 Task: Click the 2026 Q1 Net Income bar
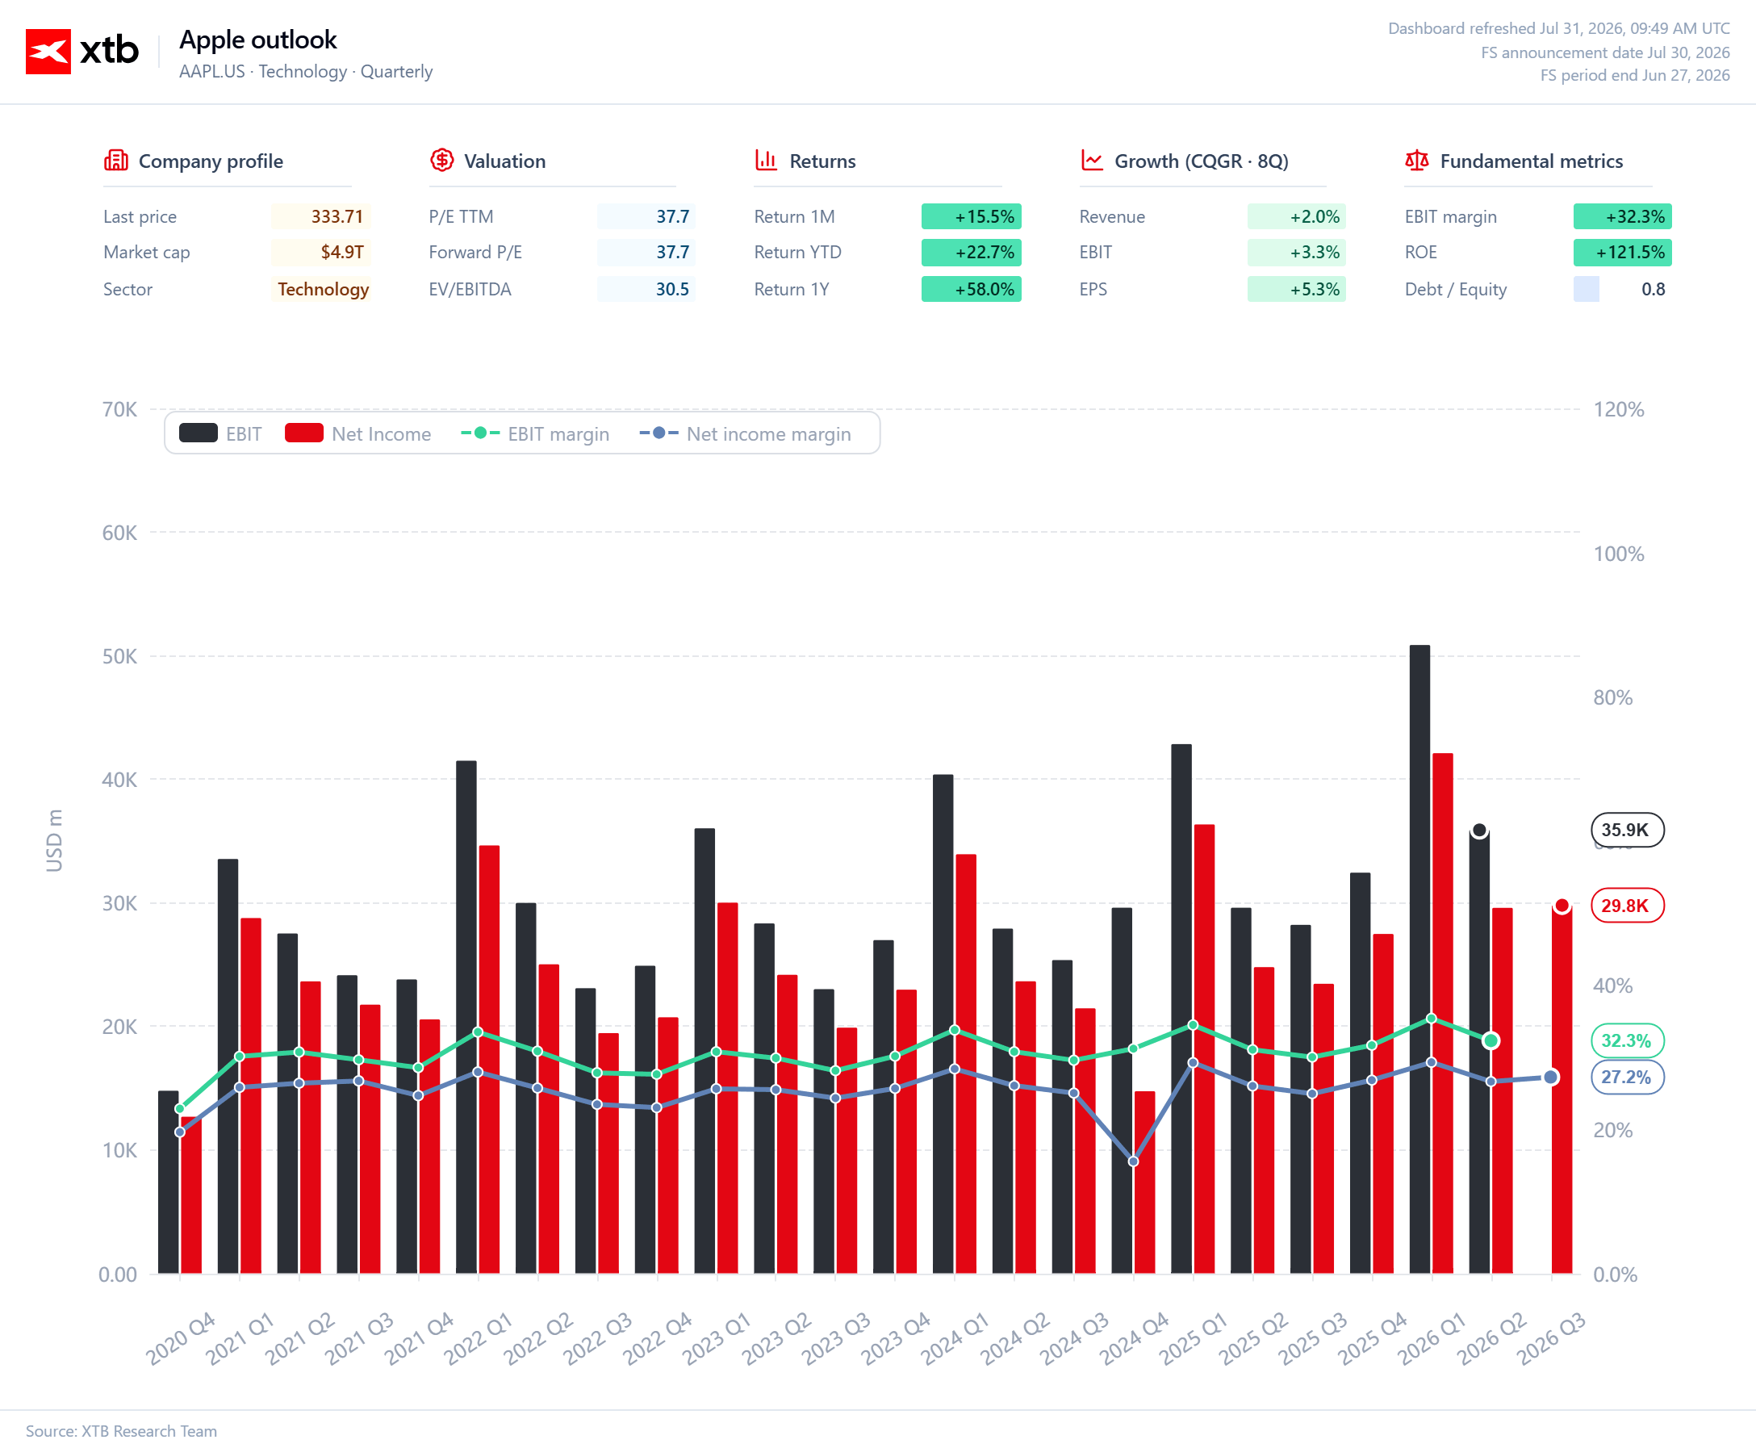click(x=1443, y=1014)
